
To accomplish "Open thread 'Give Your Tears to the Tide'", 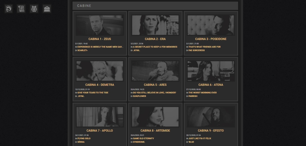I will (x=93, y=93).
